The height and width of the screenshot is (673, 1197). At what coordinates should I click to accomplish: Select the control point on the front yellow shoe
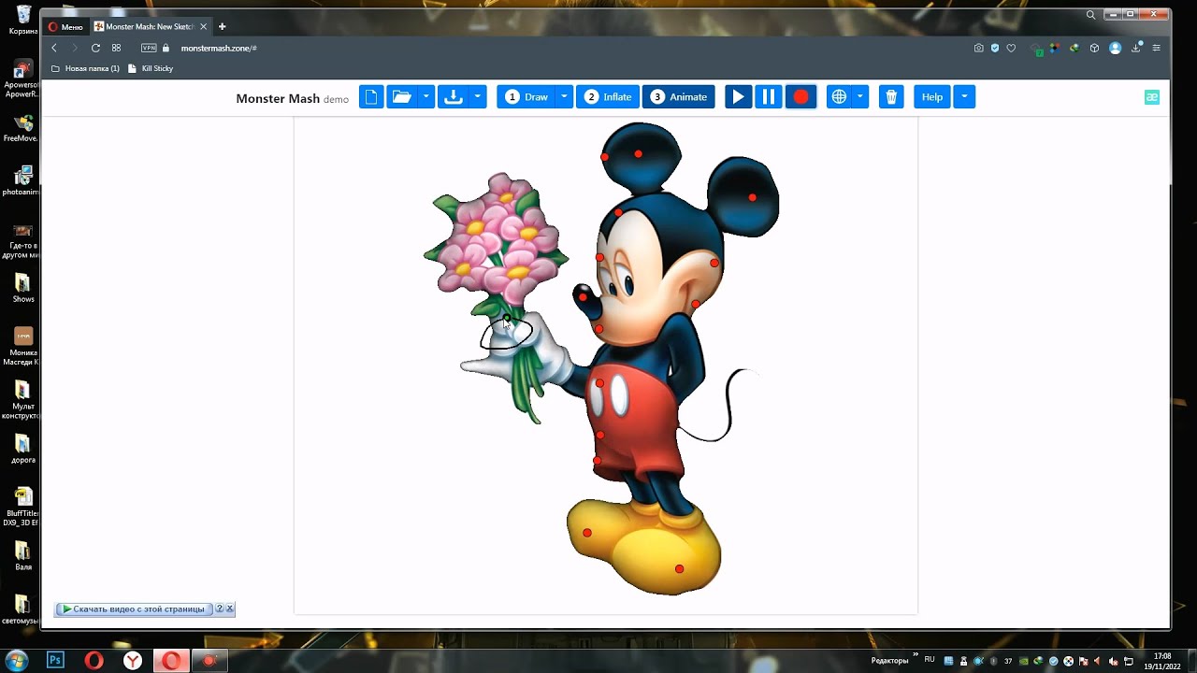(680, 568)
